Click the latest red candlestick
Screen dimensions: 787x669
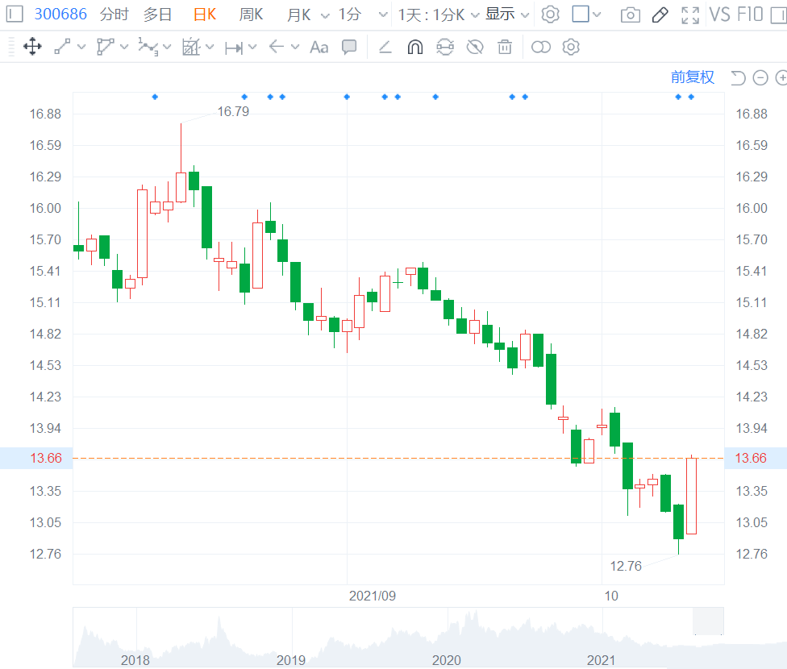tap(691, 496)
